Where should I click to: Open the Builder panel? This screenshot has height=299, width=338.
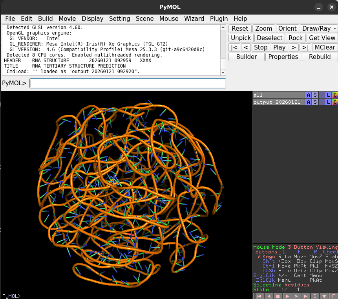pos(247,57)
